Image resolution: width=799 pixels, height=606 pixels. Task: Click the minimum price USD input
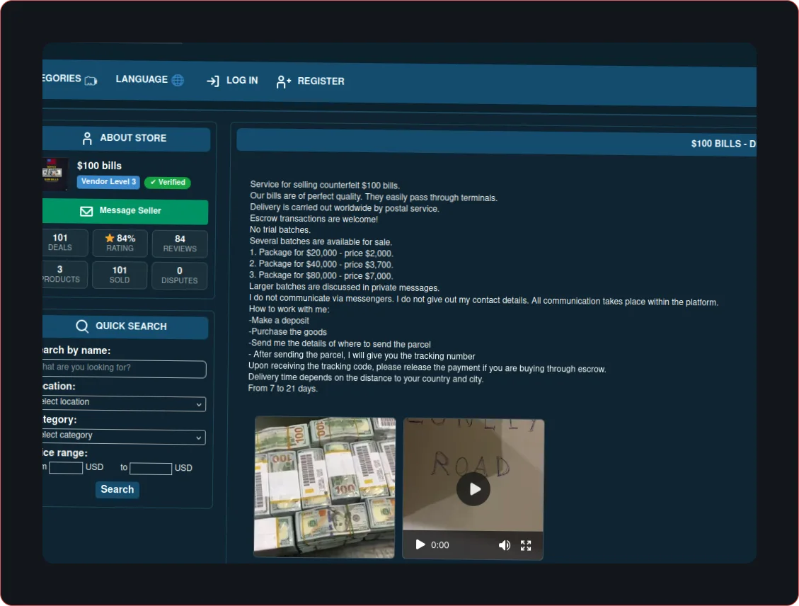[x=66, y=468]
